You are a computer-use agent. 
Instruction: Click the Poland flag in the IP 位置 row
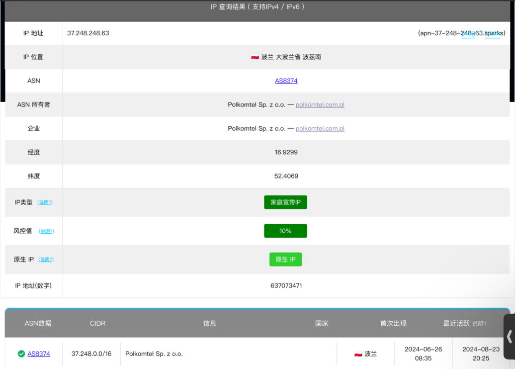[x=255, y=57]
